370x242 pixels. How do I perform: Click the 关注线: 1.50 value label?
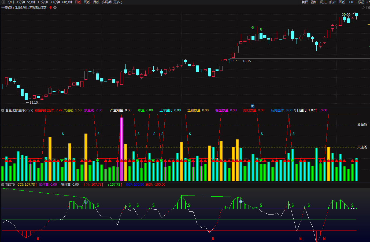tap(72, 110)
